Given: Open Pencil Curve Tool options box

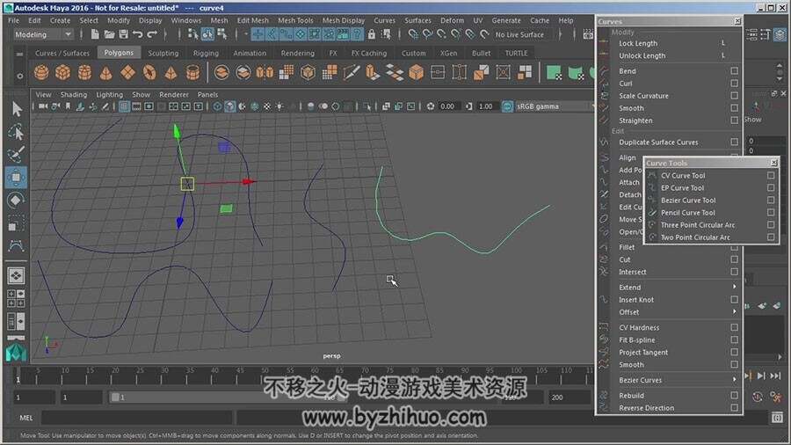Looking at the screenshot, I should coord(770,213).
